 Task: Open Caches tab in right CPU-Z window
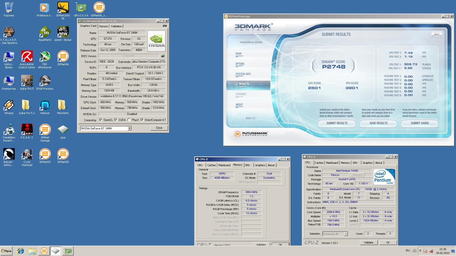tap(319, 163)
